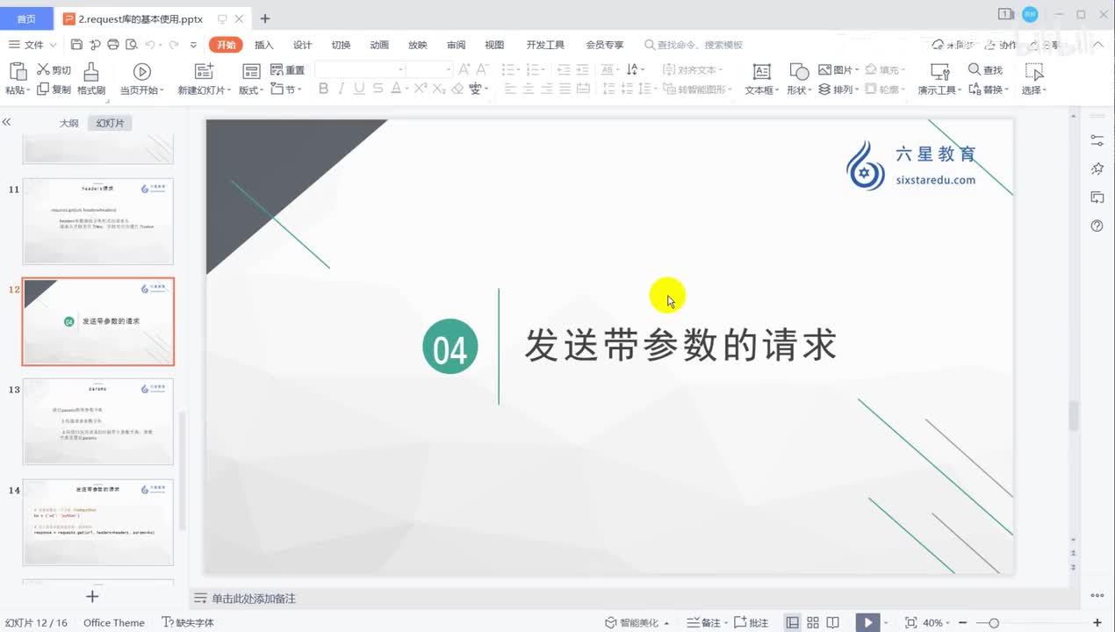Switch to Slide Sorter view icon
The width and height of the screenshot is (1115, 632).
[x=813, y=622]
